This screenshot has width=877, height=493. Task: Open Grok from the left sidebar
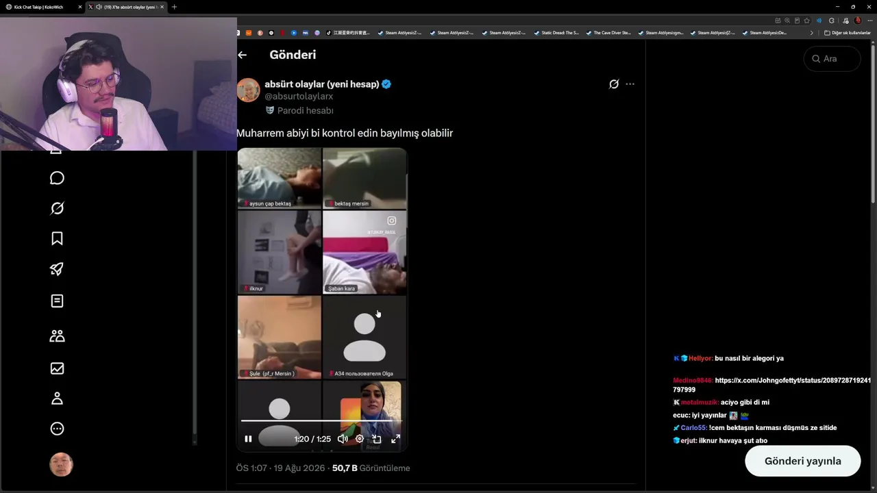(57, 208)
